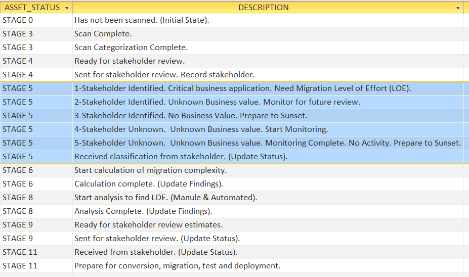Select the '2-Stakeholder Identified' monitor for future review cell
Viewport: 469px width, 277px height.
click(217, 102)
